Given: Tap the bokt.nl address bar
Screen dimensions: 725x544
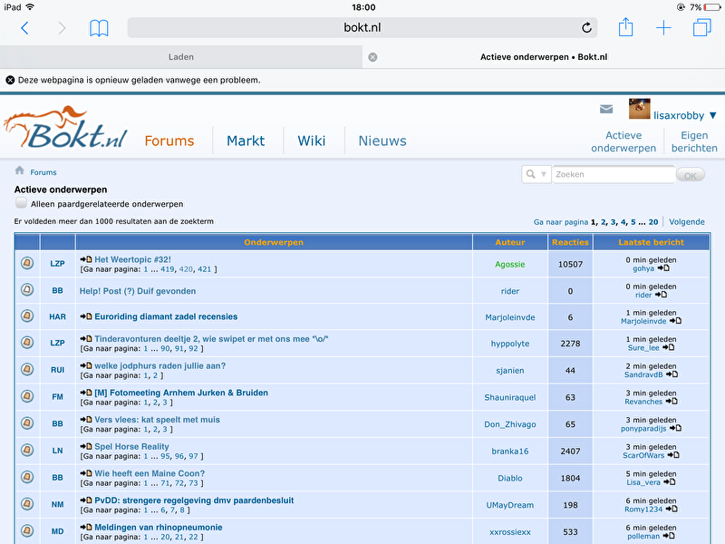Looking at the screenshot, I should pyautogui.click(x=362, y=28).
